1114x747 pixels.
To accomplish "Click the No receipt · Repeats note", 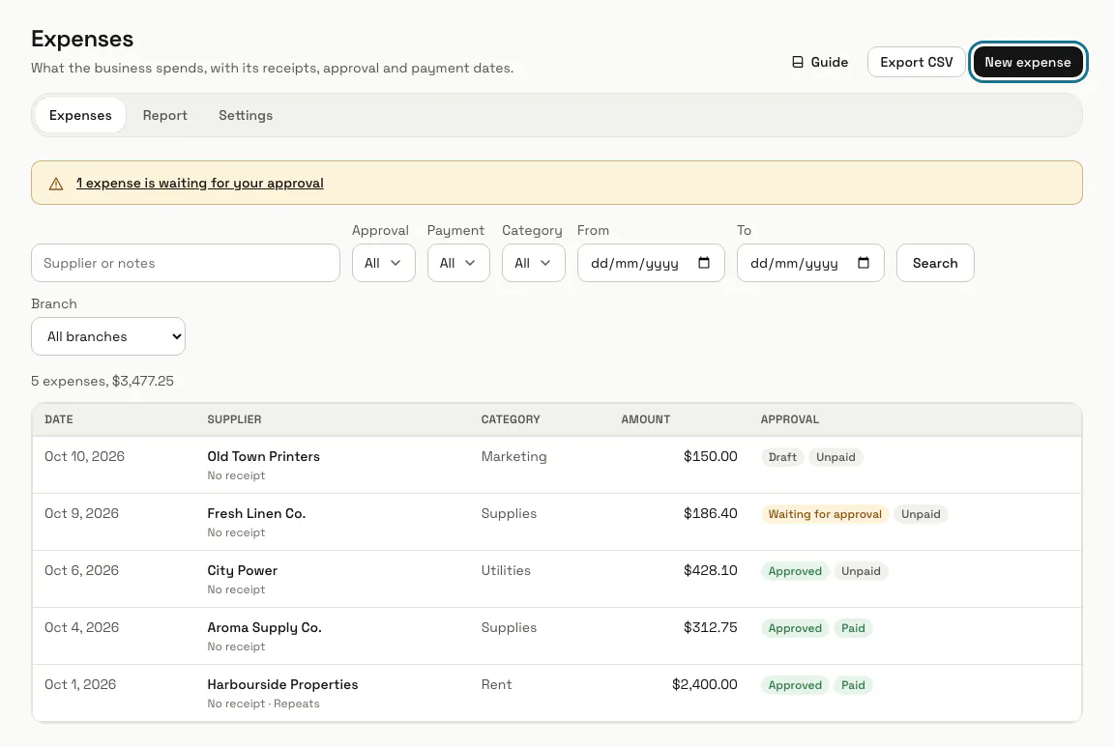I will tap(264, 704).
